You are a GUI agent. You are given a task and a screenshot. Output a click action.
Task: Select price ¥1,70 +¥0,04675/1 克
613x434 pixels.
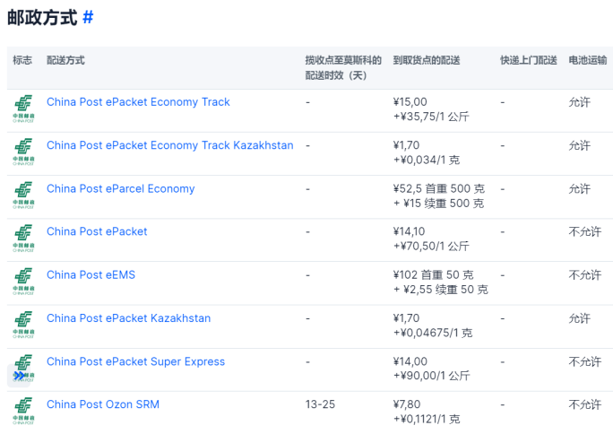433,325
